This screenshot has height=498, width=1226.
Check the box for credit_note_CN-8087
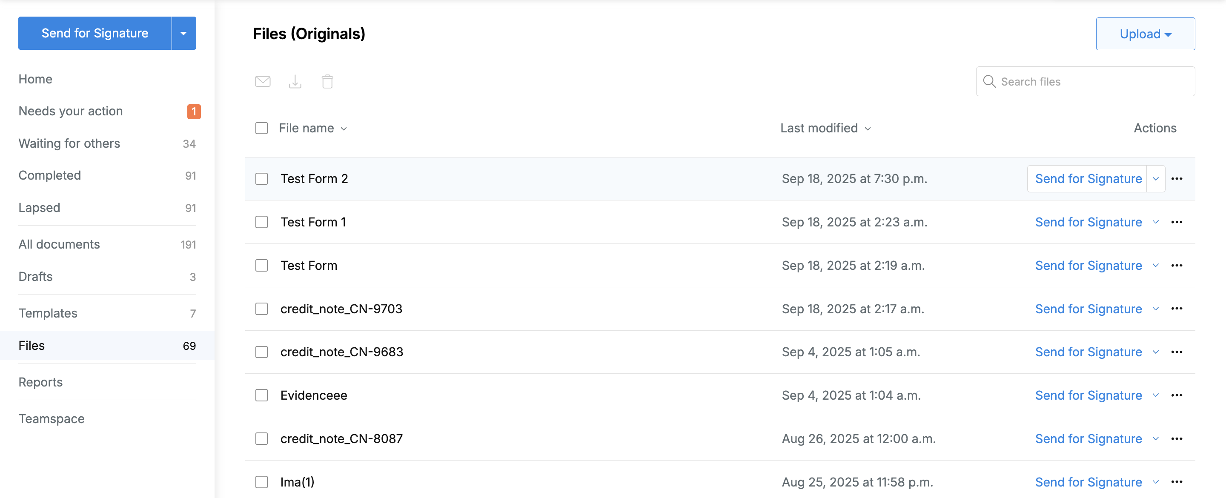(x=262, y=438)
